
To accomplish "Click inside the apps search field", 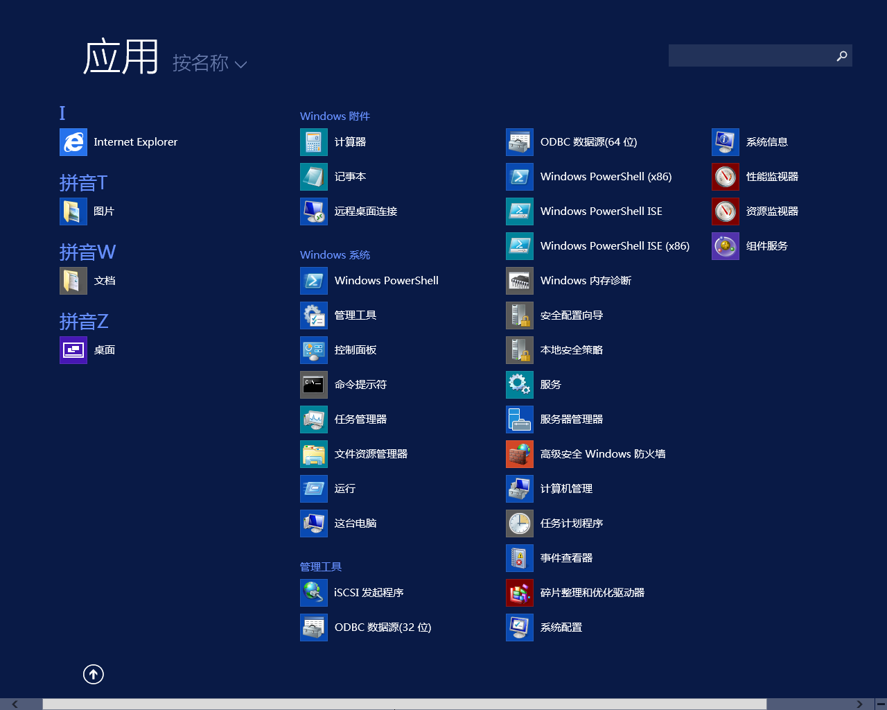I will [750, 55].
